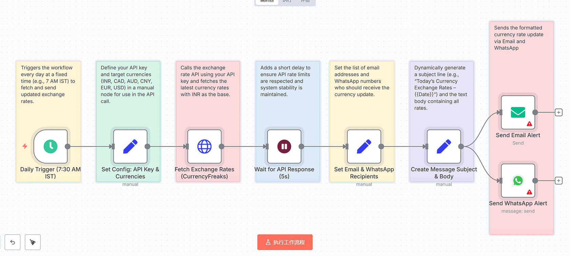The image size is (570, 256).
Task: Click the plus connector after Send WhatsApp Alert
Action: [558, 180]
